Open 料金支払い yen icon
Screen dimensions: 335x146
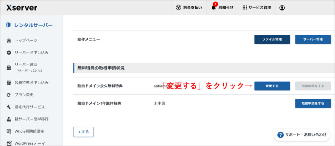pos(178,8)
